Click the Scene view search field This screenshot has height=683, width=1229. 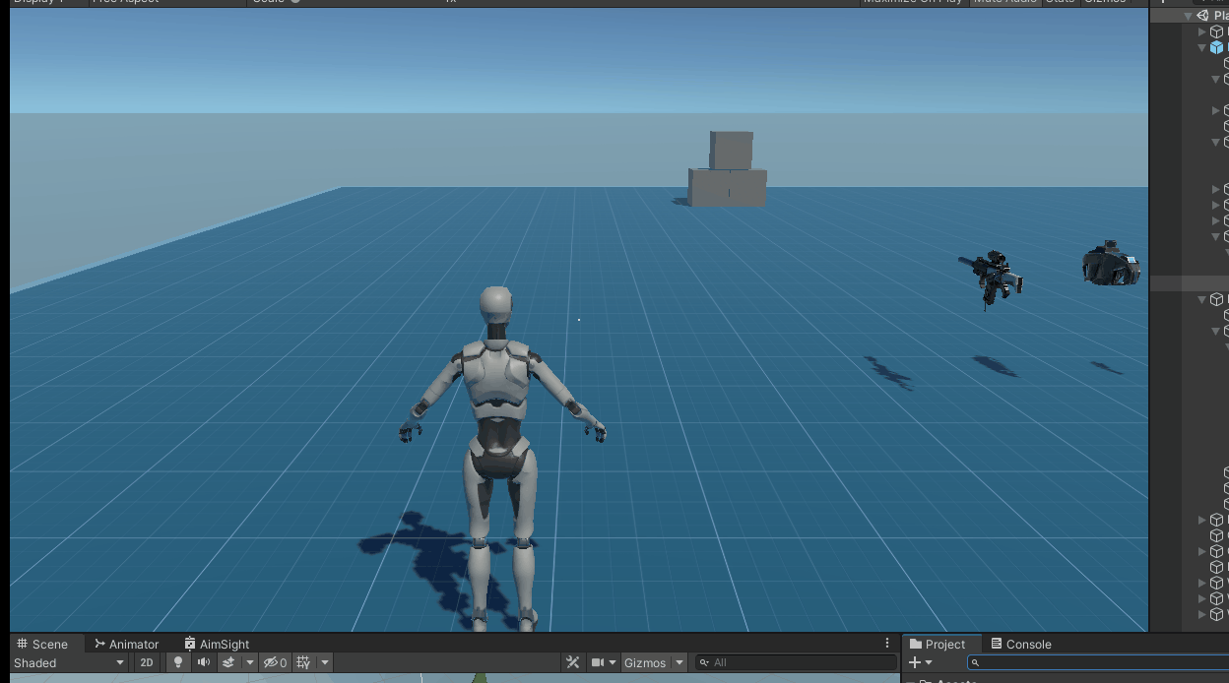point(796,662)
